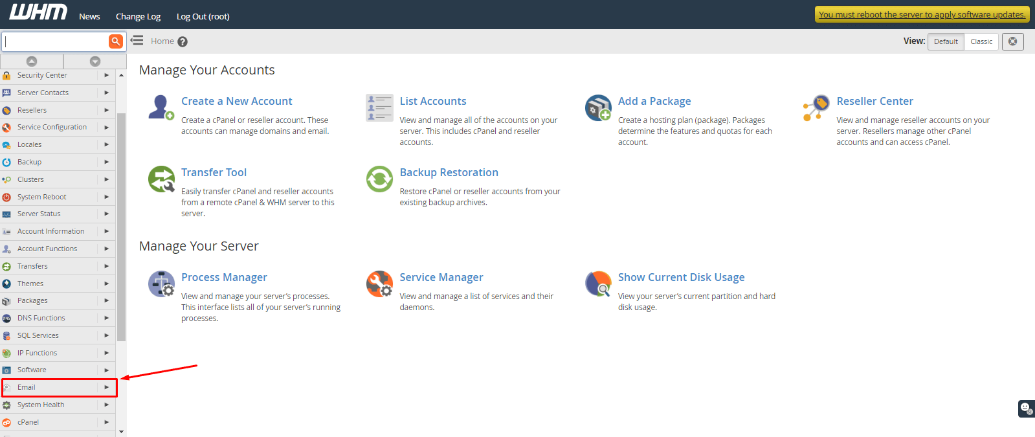Expand the Security Center submenu arrow
The height and width of the screenshot is (437, 1035).
106,75
